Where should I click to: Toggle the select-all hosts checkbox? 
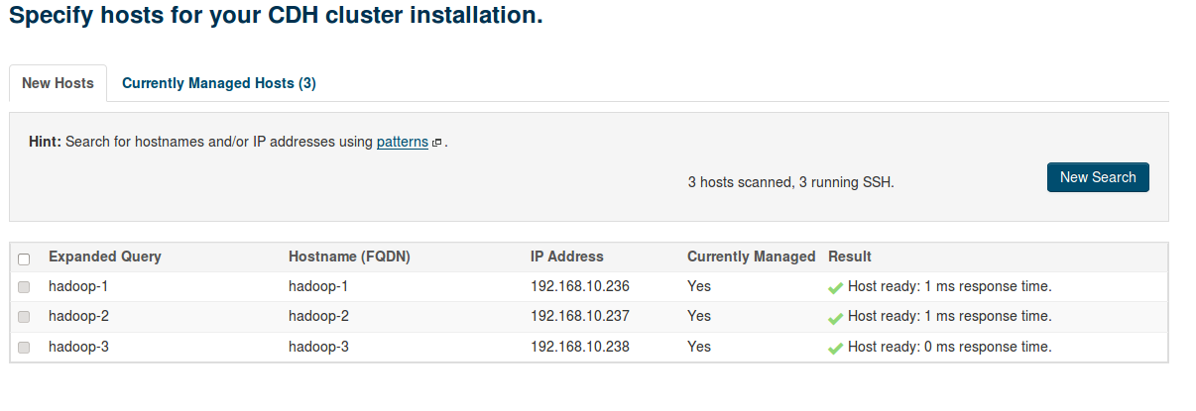pyautogui.click(x=24, y=258)
